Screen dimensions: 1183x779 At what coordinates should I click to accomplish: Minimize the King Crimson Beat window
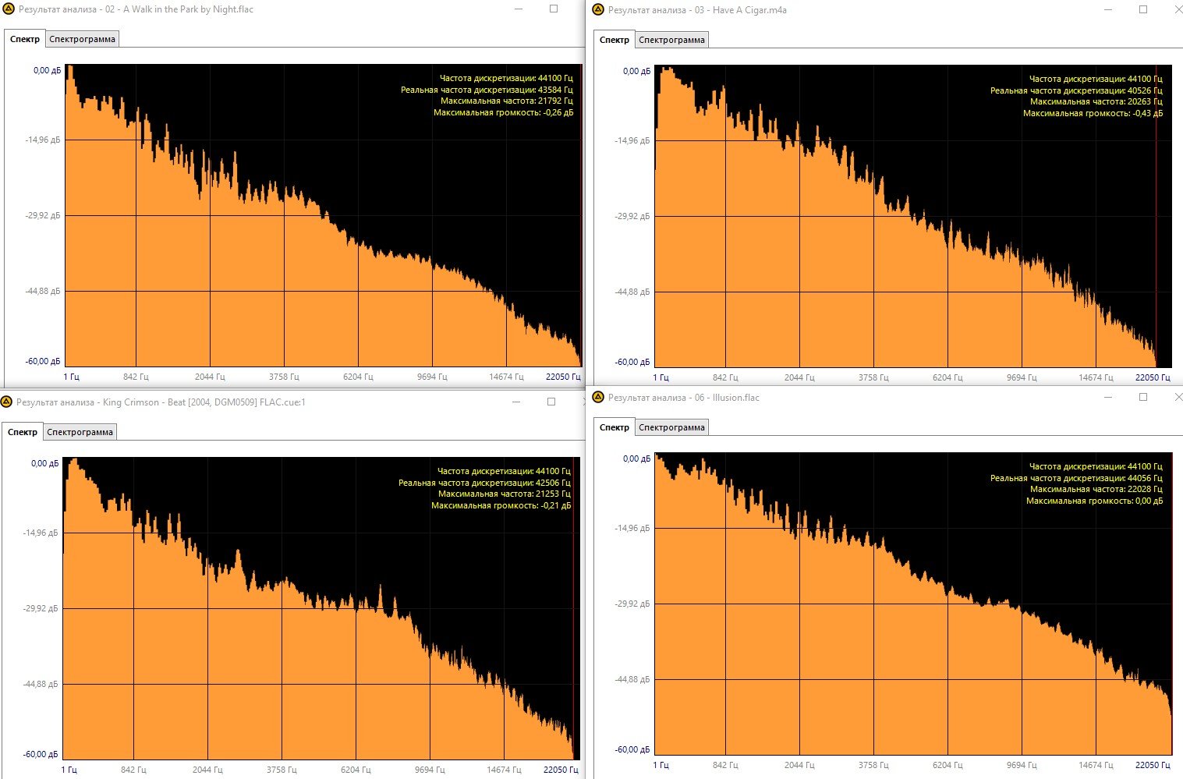pos(516,402)
